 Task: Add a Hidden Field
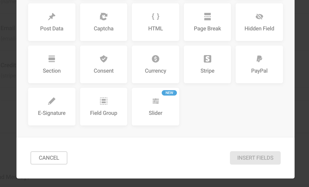[x=259, y=22]
